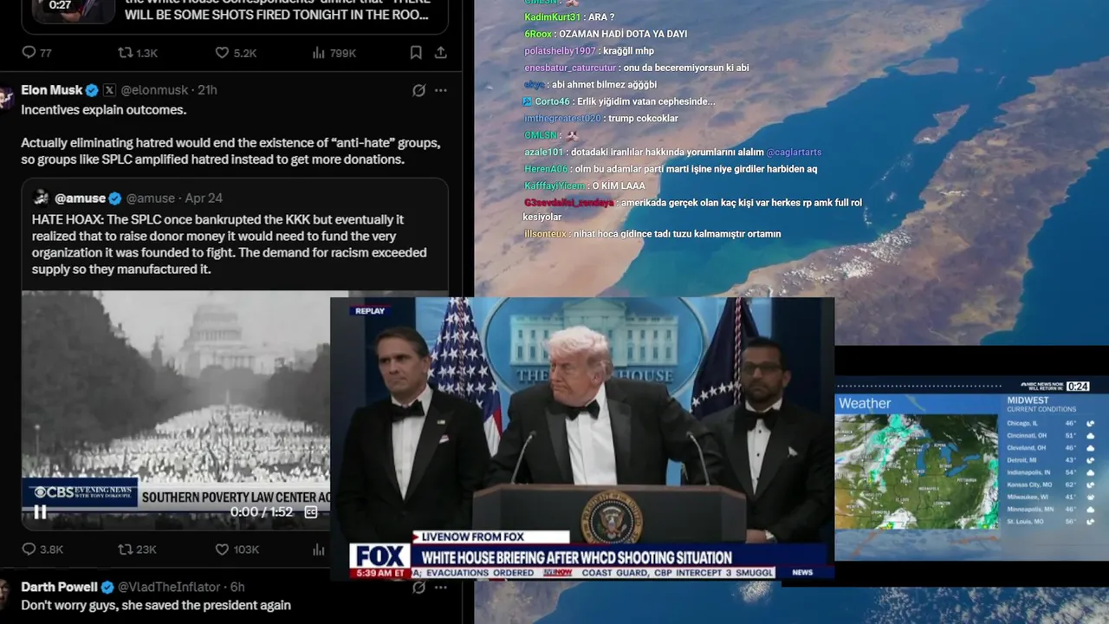The height and width of the screenshot is (624, 1109).
Task: Share the top tweet via the upload icon
Action: coord(440,53)
